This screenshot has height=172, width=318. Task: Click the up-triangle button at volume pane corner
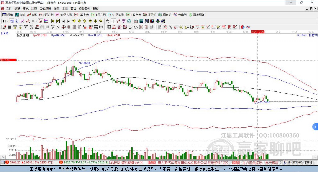point(3,157)
